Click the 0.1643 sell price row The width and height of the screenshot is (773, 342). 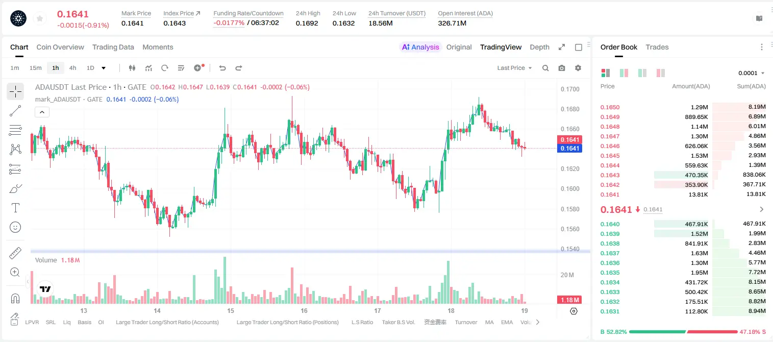click(x=683, y=175)
